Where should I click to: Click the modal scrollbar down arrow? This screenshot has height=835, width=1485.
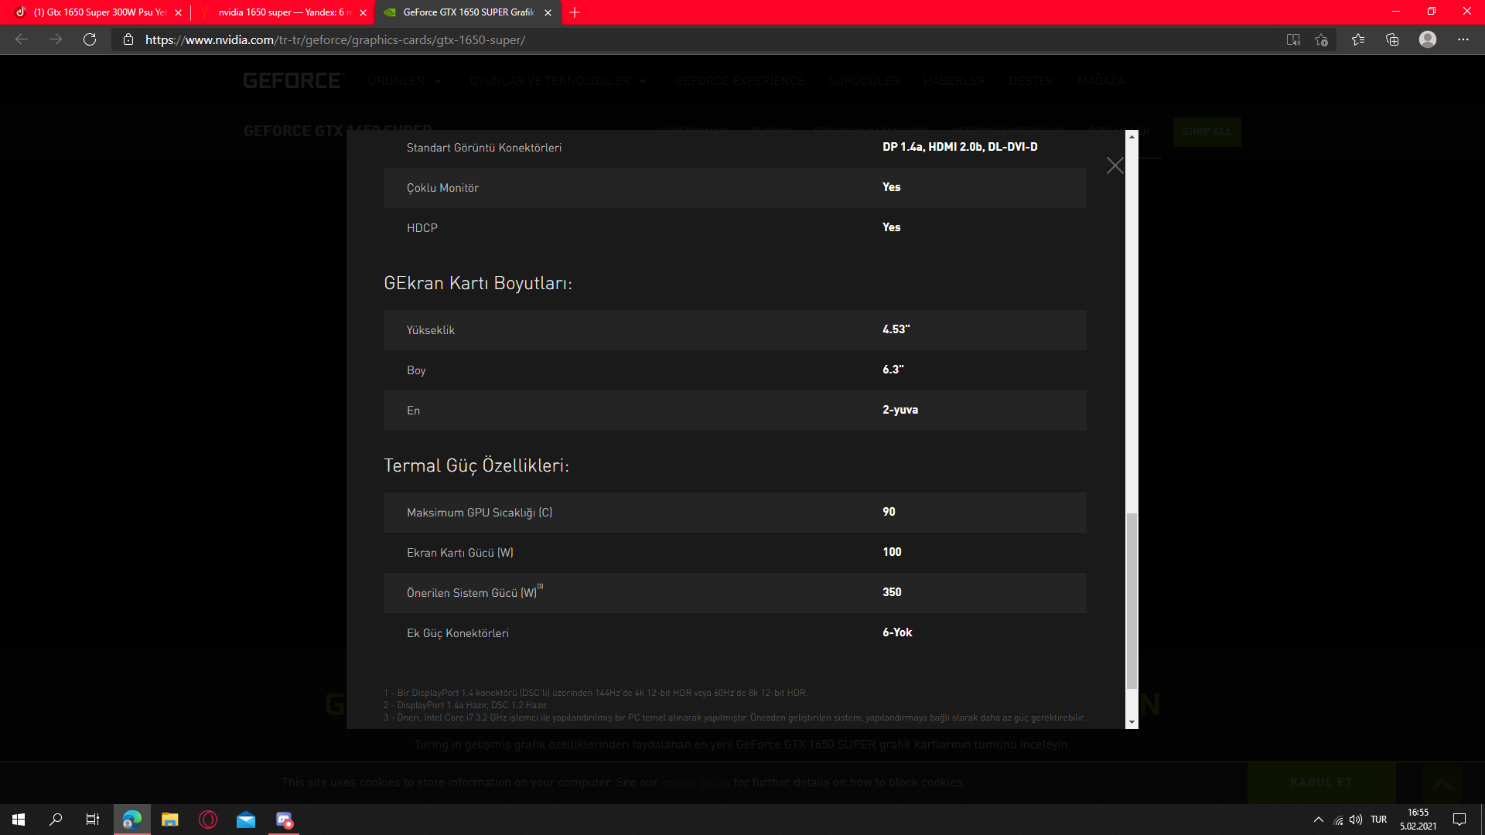1132,722
